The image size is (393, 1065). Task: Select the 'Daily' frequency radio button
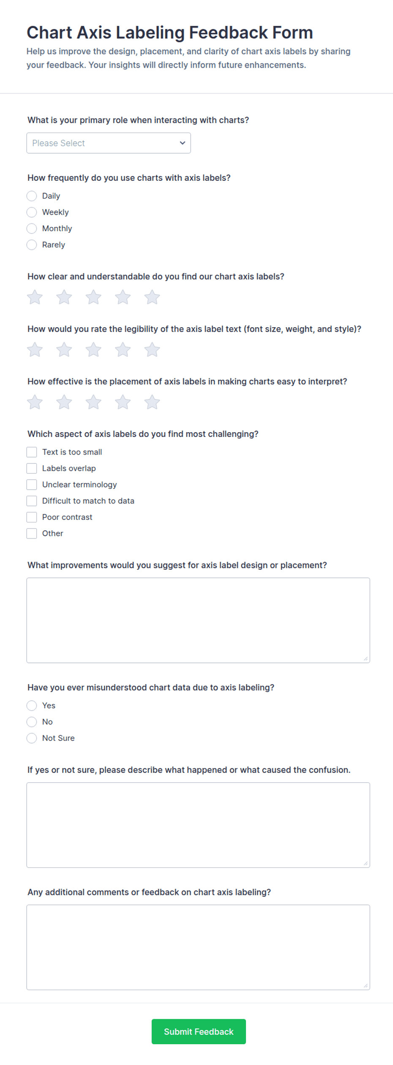[x=32, y=196]
